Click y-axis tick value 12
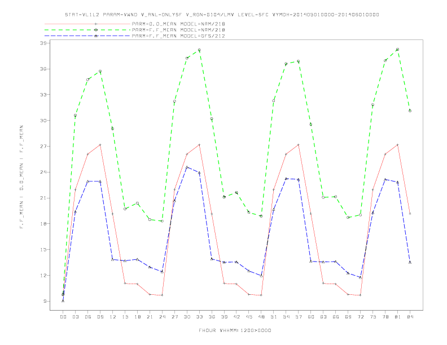Image resolution: width=447 pixels, height=345 pixels. (x=43, y=276)
